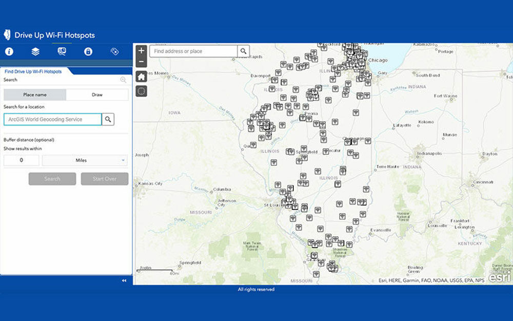
Task: Select the Find Hotspots search widget icon
Action: coord(62,51)
